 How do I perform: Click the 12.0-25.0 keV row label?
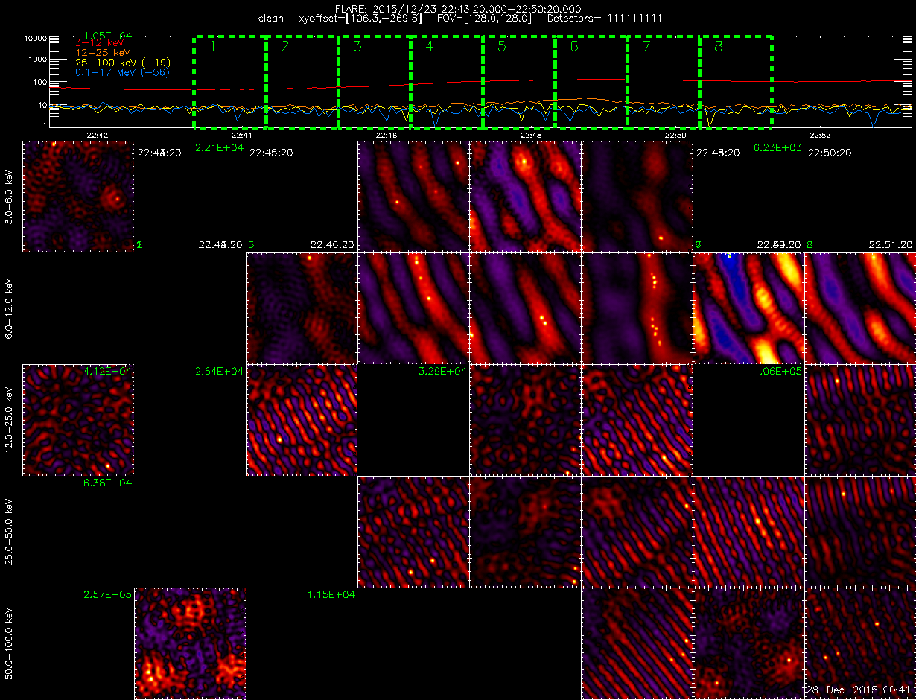click(x=10, y=420)
